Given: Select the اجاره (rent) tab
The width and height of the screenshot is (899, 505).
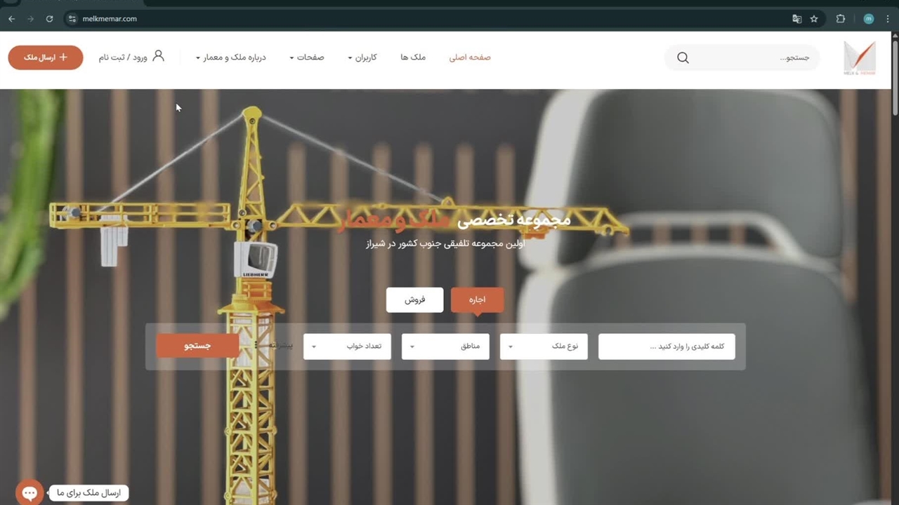Looking at the screenshot, I should click(477, 299).
